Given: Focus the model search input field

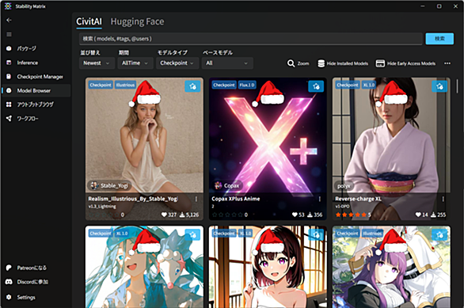Looking at the screenshot, I should coord(251,39).
